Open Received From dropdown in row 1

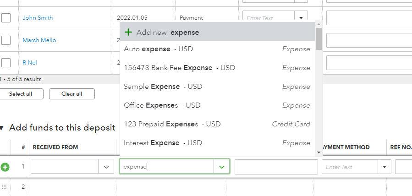tap(106, 167)
